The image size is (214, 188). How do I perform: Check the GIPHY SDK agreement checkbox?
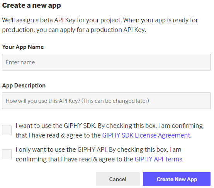click(x=7, y=130)
